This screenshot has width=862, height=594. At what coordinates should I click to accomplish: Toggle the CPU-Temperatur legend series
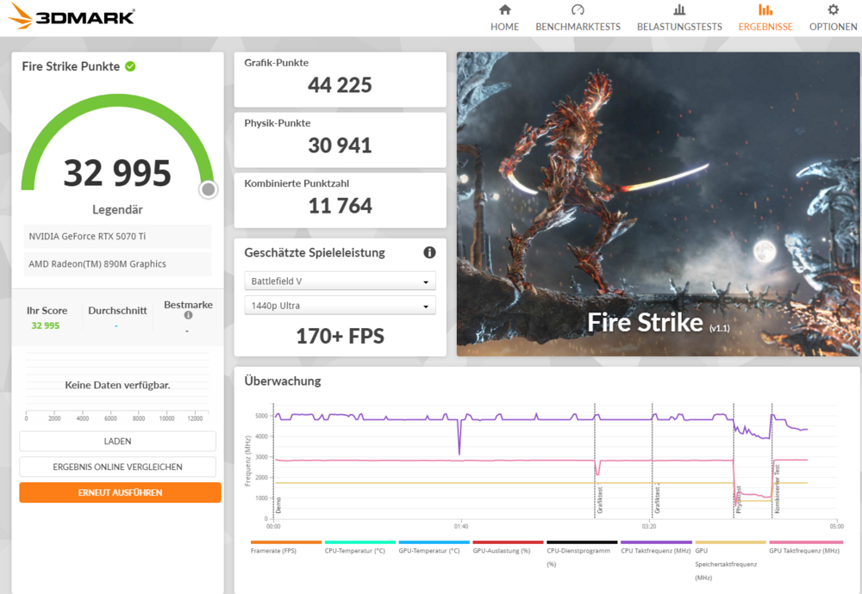[354, 550]
